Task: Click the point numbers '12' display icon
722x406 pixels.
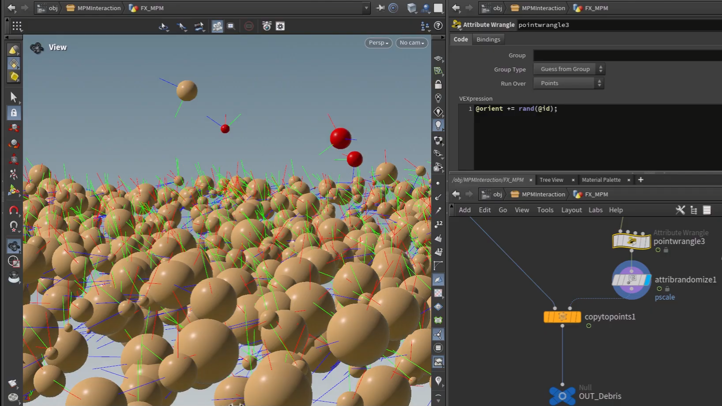Action: click(x=438, y=224)
